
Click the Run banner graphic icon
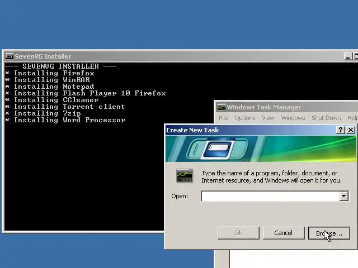(x=217, y=149)
